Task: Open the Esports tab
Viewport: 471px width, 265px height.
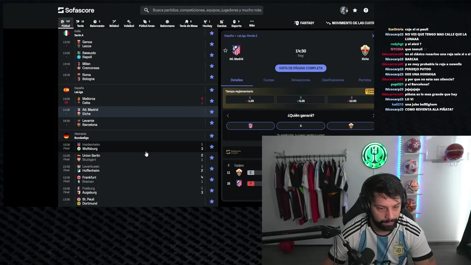Action: (x=236, y=24)
